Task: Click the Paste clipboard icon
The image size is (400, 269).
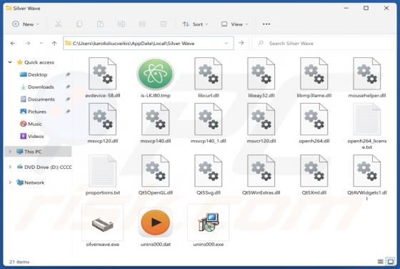Action: point(100,24)
